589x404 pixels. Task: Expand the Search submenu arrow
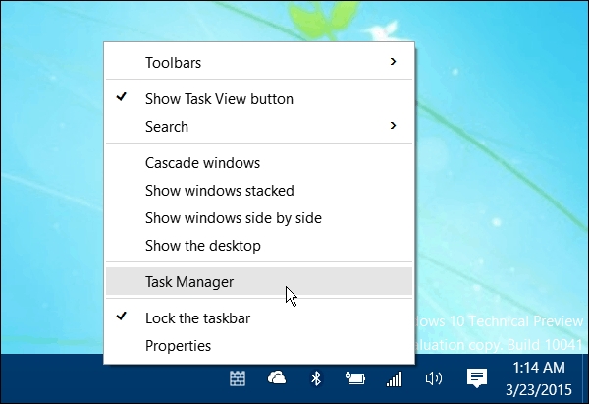(393, 126)
